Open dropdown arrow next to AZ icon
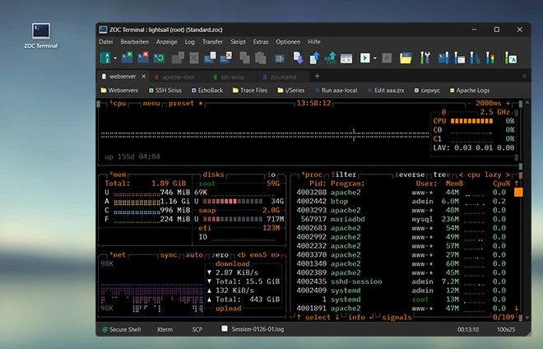The height and width of the screenshot is (349, 543). click(116, 58)
